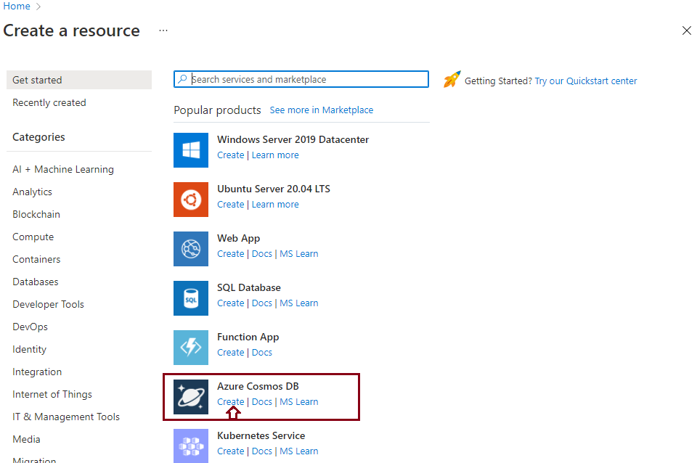This screenshot has height=463, width=697.
Task: Click the SQL Database title
Action: 249,287
